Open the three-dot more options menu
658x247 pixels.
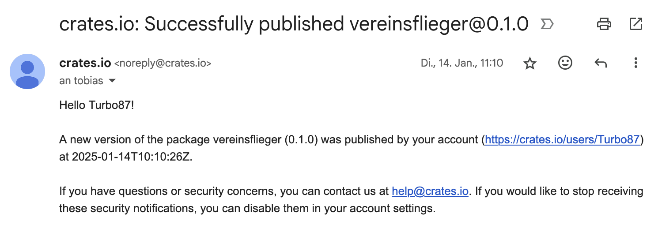(x=635, y=63)
